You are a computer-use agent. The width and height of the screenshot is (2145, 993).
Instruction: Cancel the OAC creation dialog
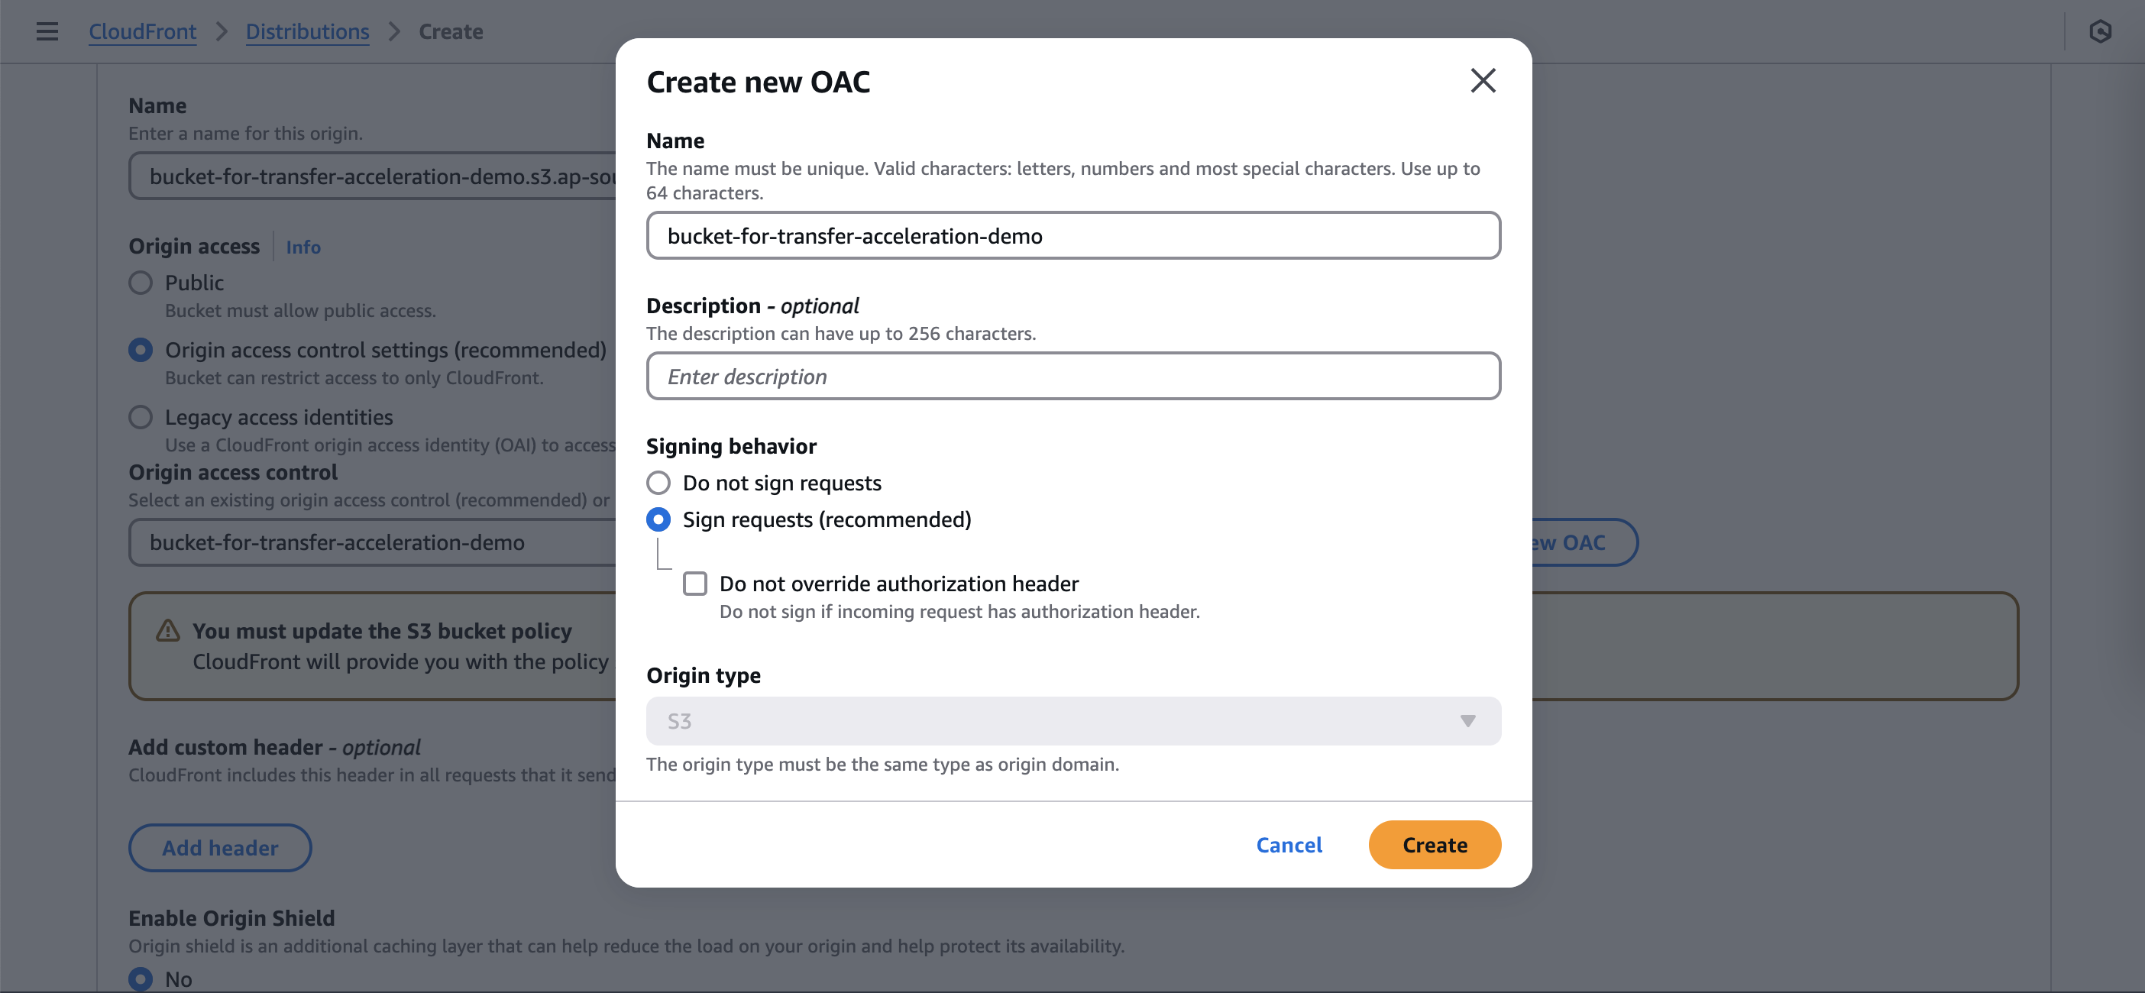tap(1288, 845)
